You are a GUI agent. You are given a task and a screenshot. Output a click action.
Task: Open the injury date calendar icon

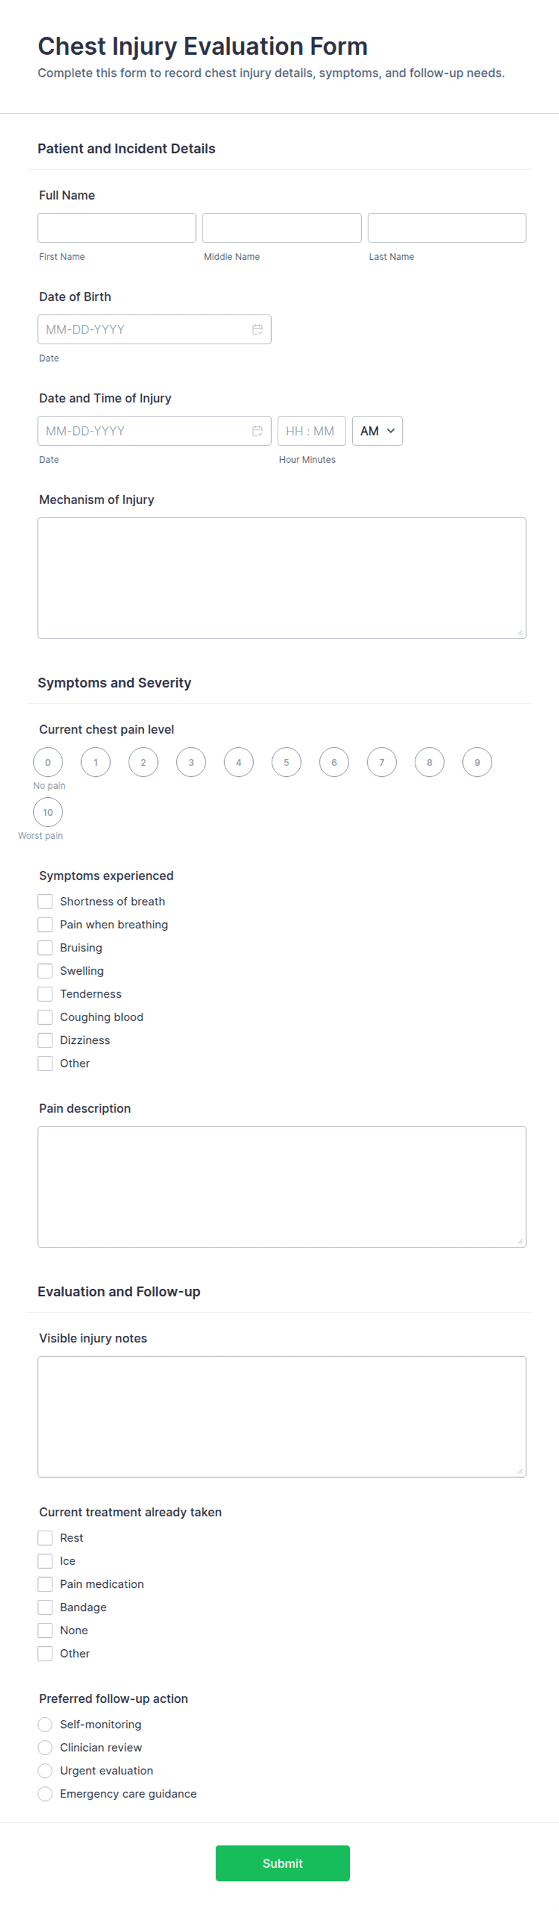coord(257,431)
